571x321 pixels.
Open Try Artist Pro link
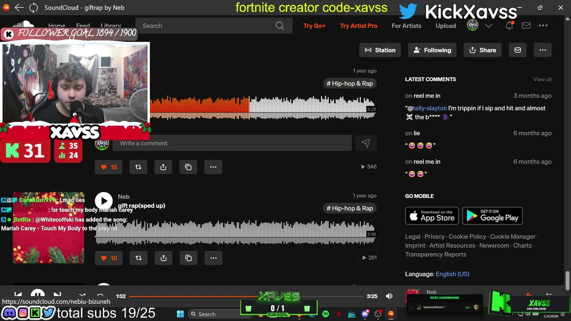pos(359,26)
